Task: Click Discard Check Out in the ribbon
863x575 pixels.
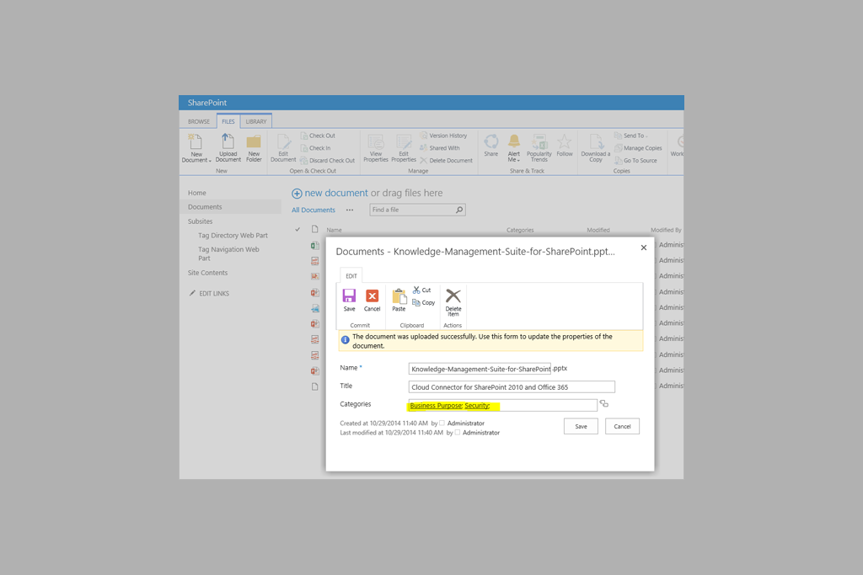Action: coord(328,161)
